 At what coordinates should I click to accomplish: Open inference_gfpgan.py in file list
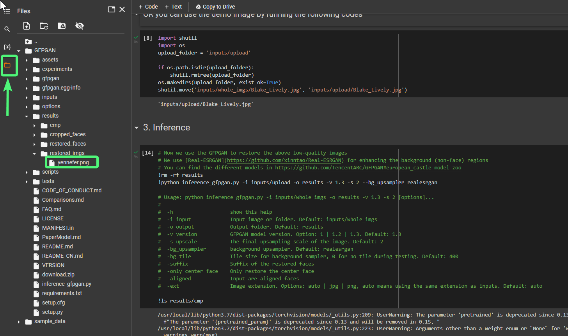66,284
